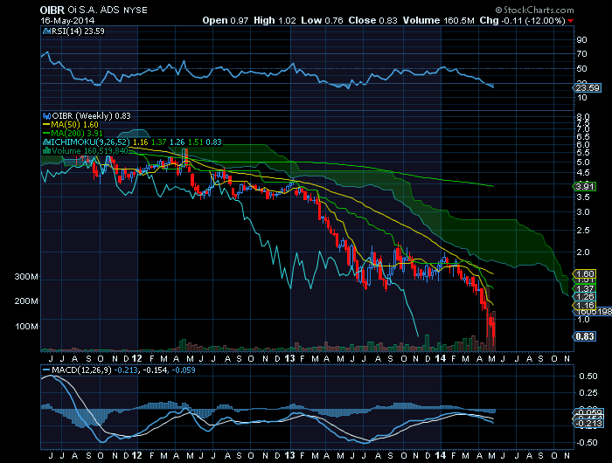Click the 3.91 price axis tag
Viewport: 612px width, 463px height.
(584, 186)
